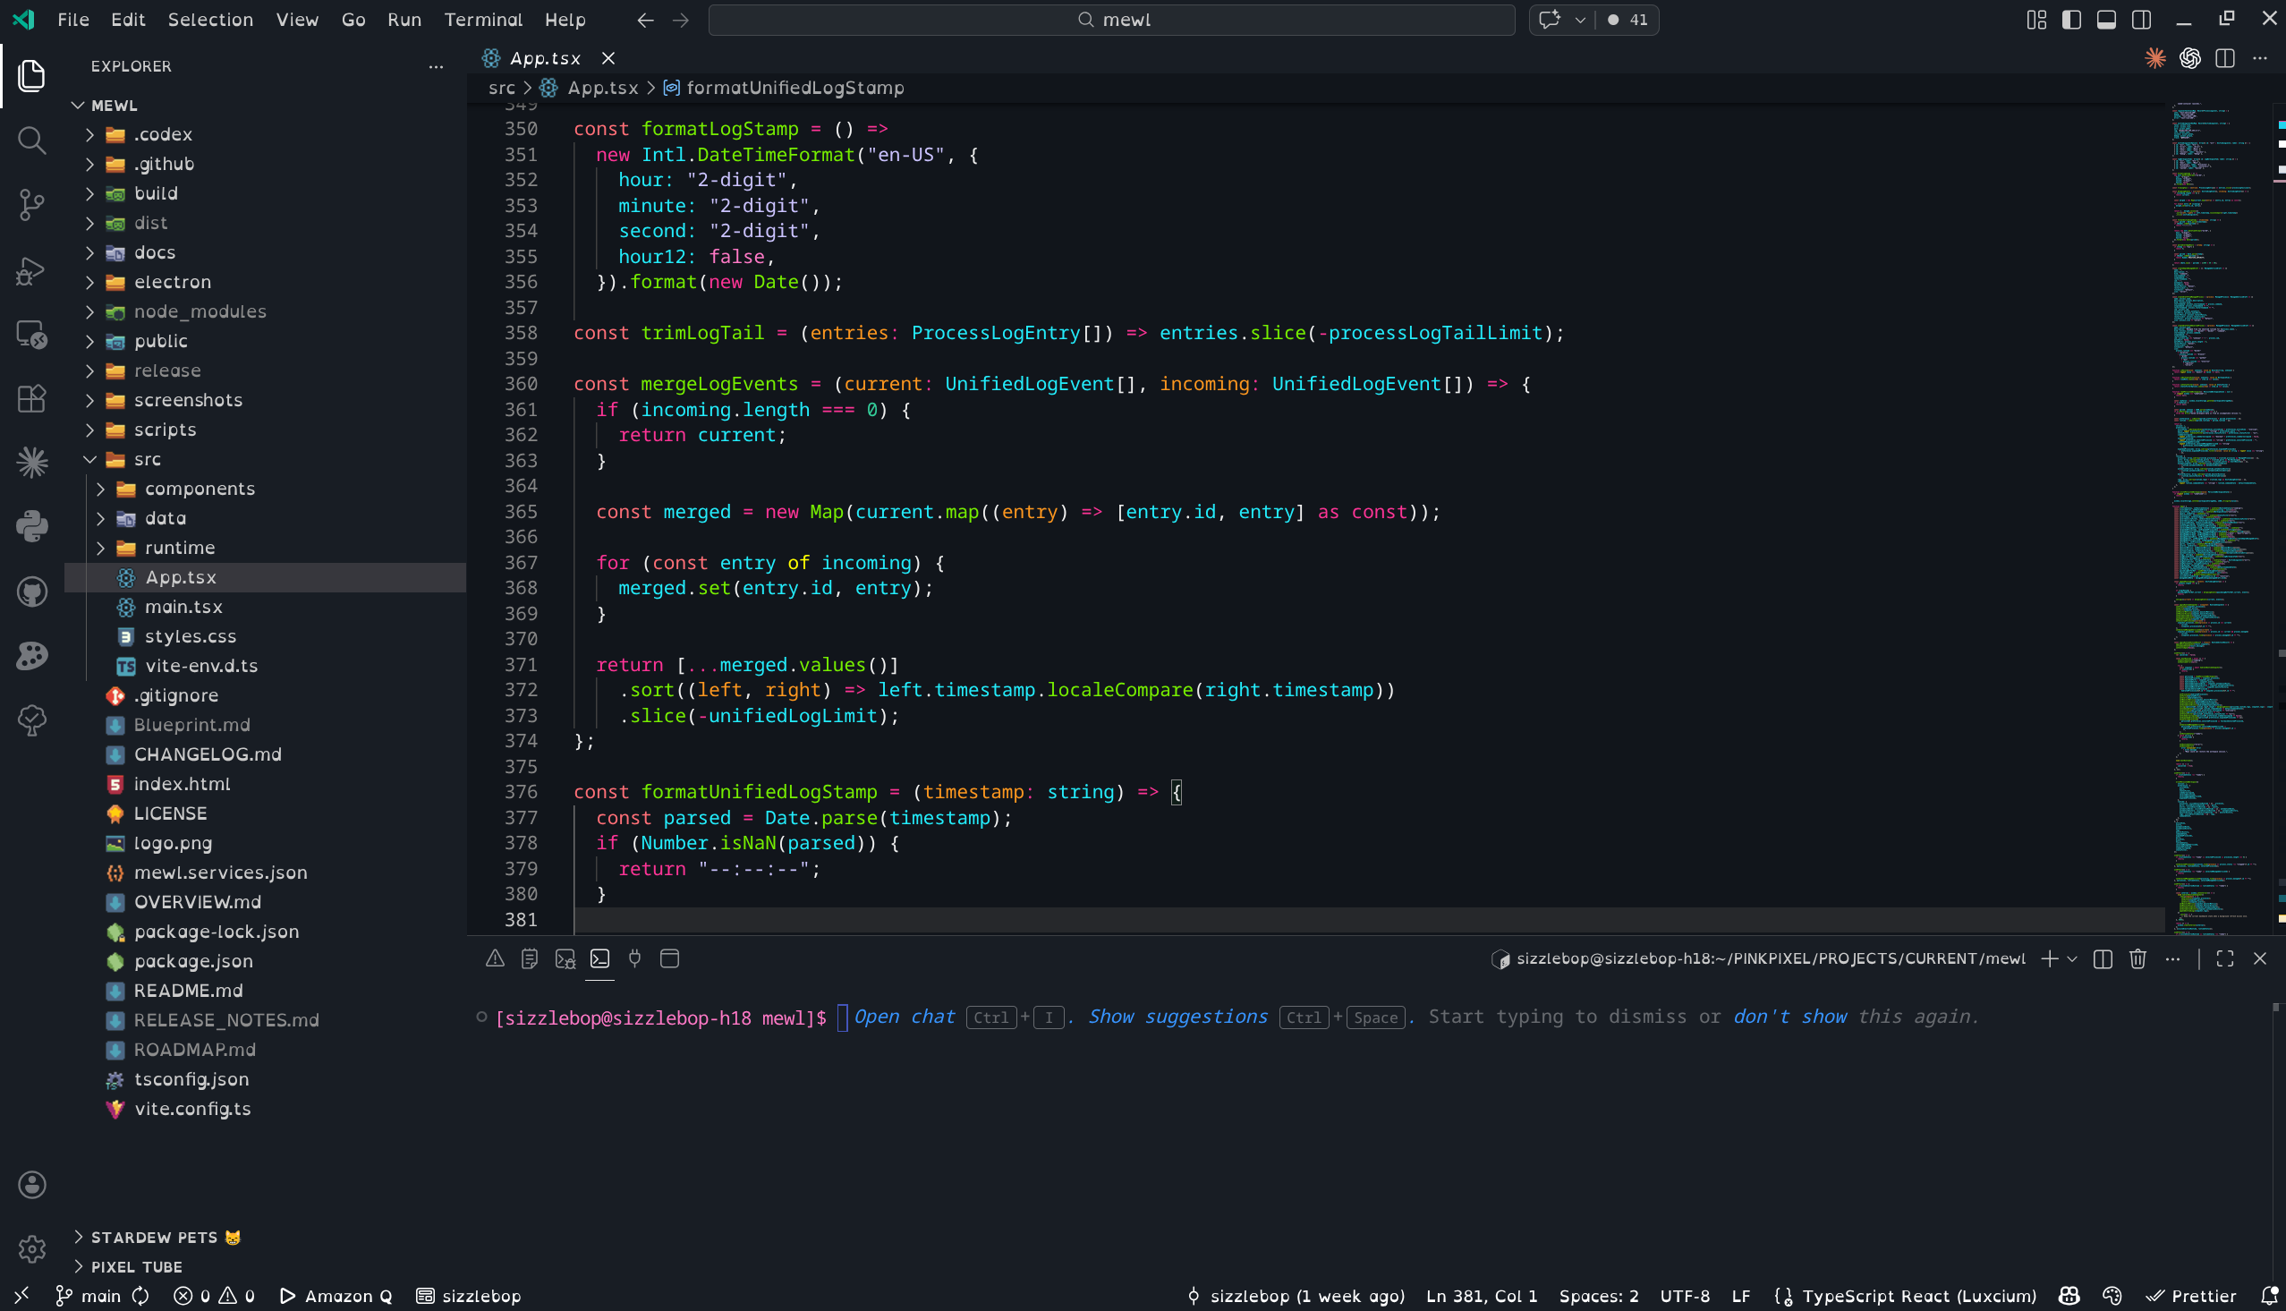Click the main branch in status bar

click(91, 1296)
